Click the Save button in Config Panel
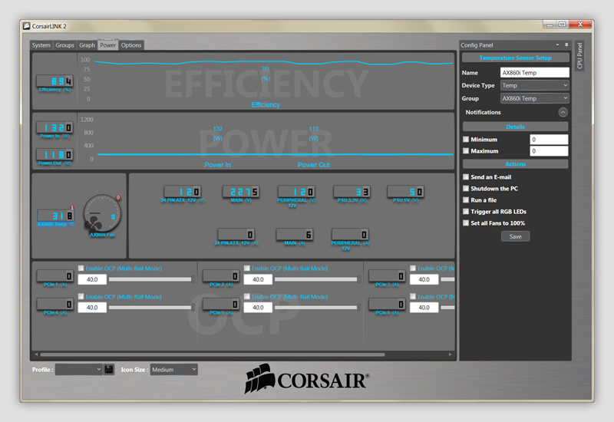This screenshot has width=614, height=422. click(x=515, y=236)
